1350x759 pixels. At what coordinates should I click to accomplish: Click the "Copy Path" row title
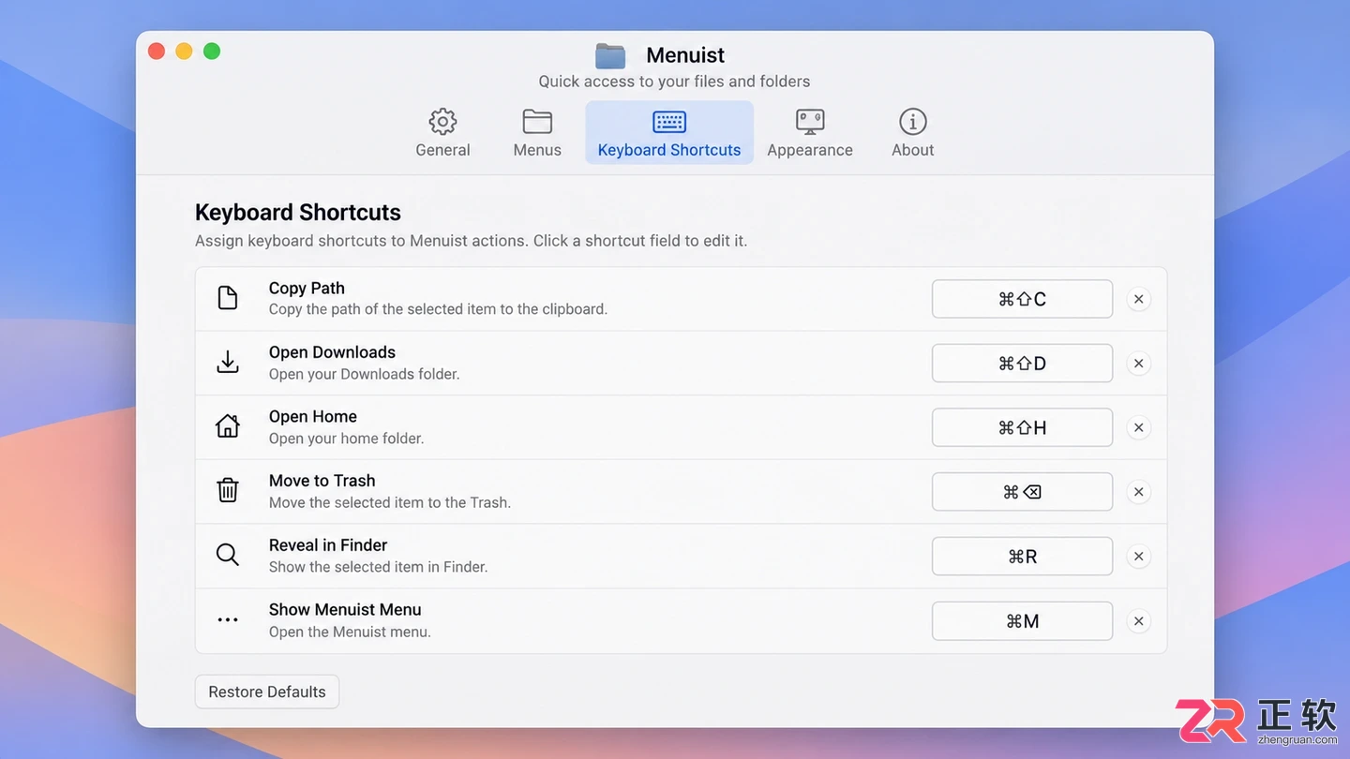coord(307,288)
